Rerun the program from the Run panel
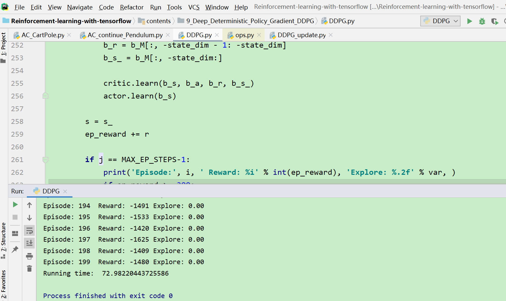506x301 pixels. (x=15, y=204)
